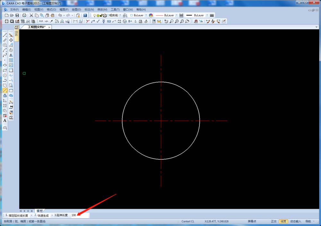Viewport: 321px width, 226px height.
Task: Open the 导航 snap mode dropdown
Action: tap(314, 221)
